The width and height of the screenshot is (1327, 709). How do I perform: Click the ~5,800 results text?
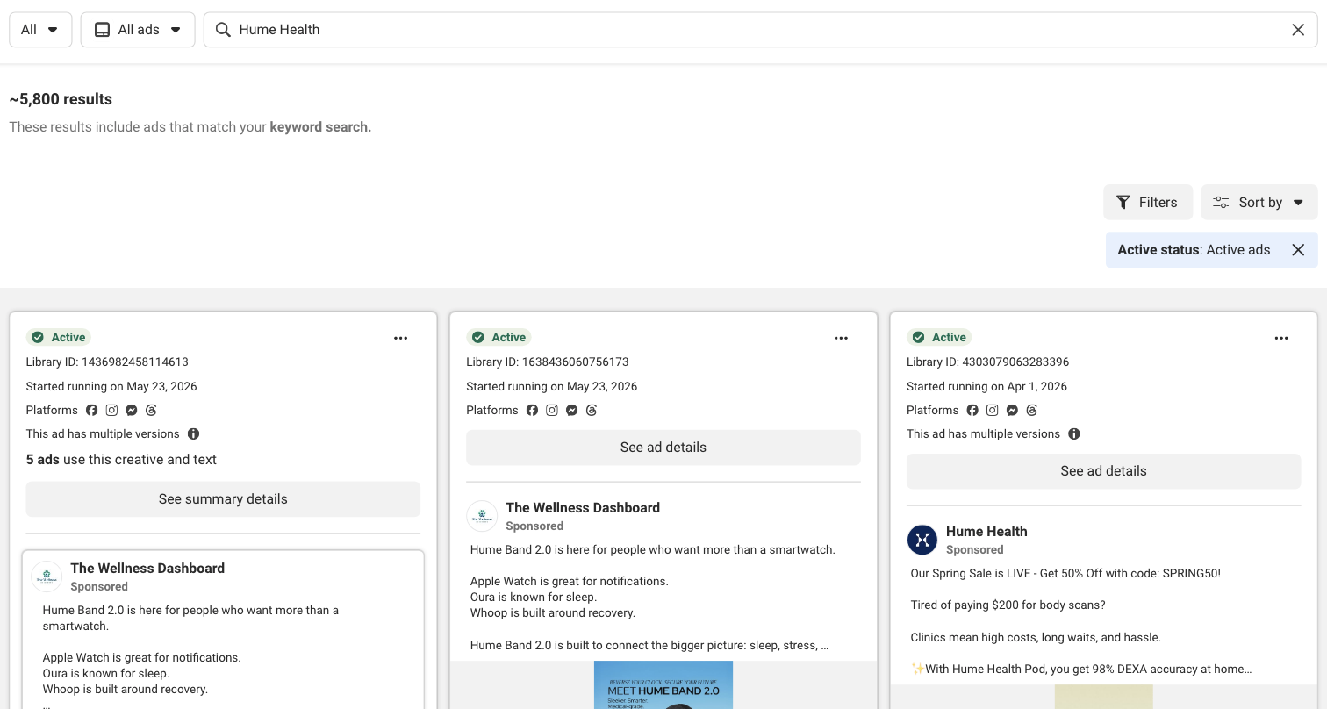click(61, 99)
